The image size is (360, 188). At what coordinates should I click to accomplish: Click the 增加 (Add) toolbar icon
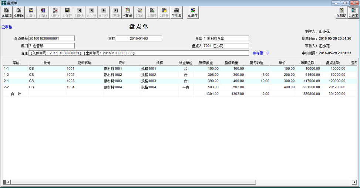pyautogui.click(x=7, y=13)
